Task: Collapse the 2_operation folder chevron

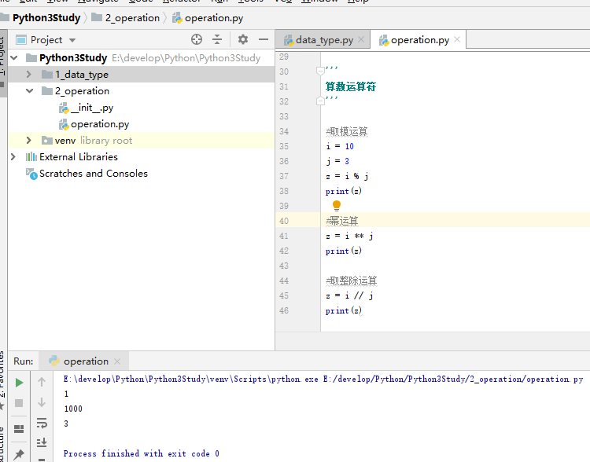Action: coord(29,91)
